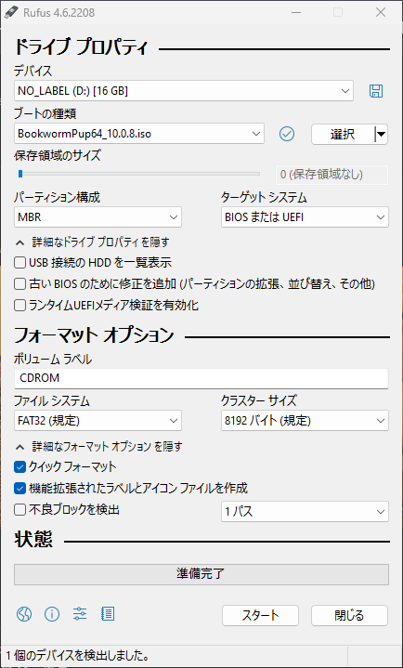Click the ボリューム ラベル CDROM field
Image resolution: width=403 pixels, height=668 pixels.
pyautogui.click(x=201, y=378)
